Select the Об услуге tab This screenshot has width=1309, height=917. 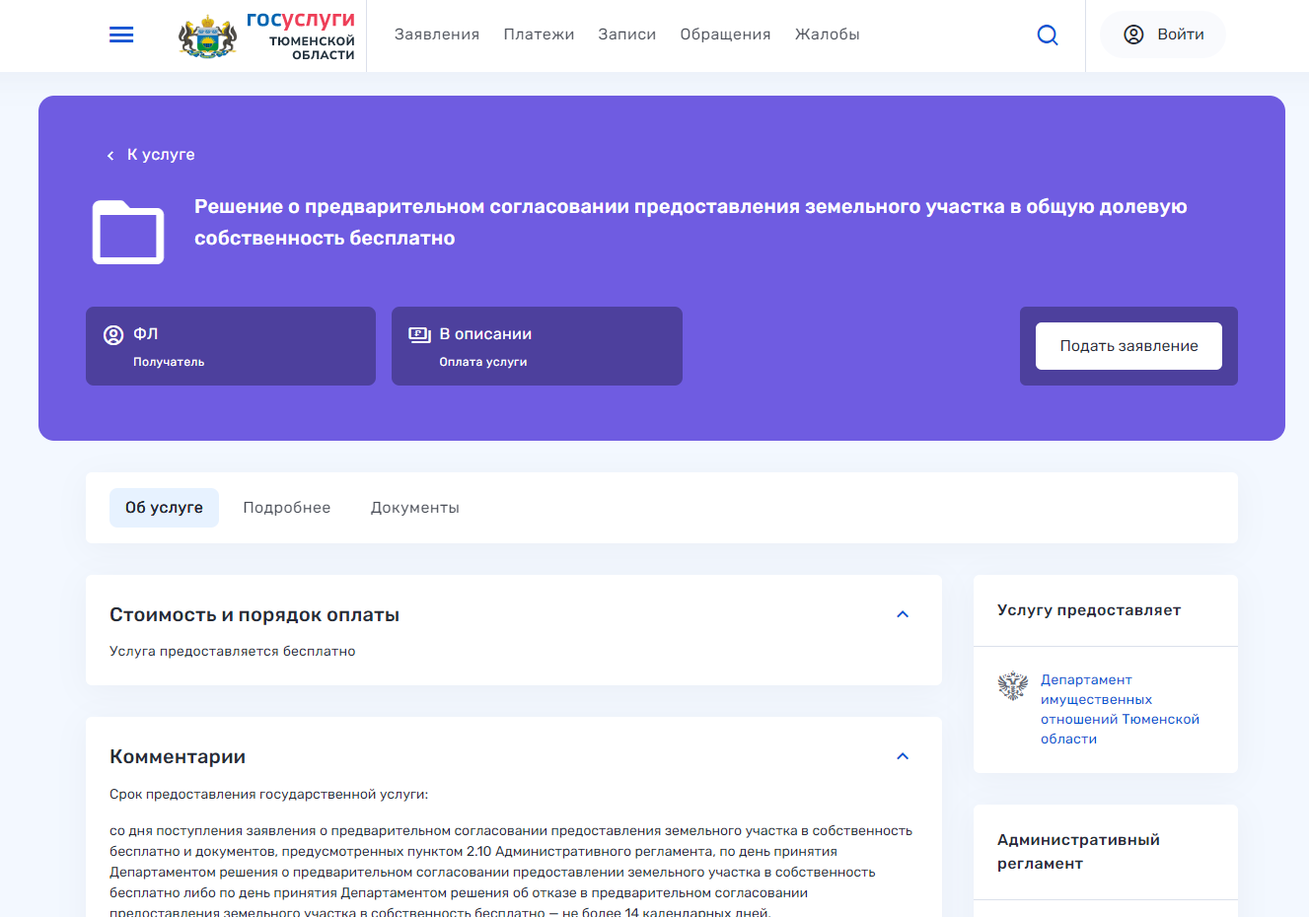pos(164,508)
